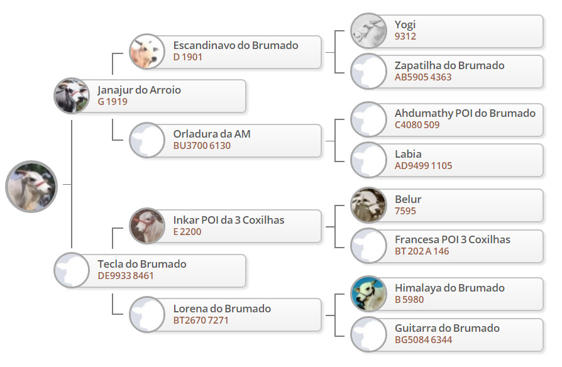562x367 pixels.
Task: Select registration number BT2670 7271
Action: click(x=201, y=320)
